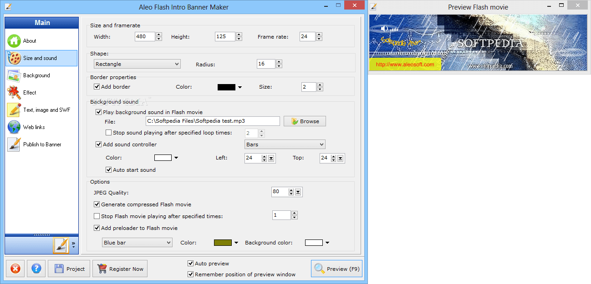The width and height of the screenshot is (591, 284).
Task: Open Web links using the globe icon
Action: coord(14,127)
